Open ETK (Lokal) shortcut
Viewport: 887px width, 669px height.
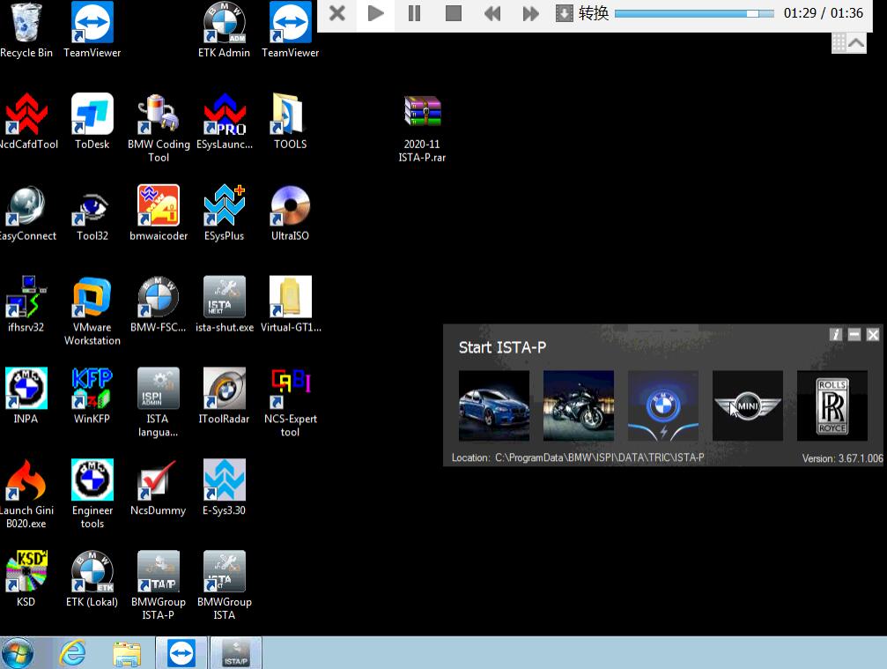click(x=92, y=580)
